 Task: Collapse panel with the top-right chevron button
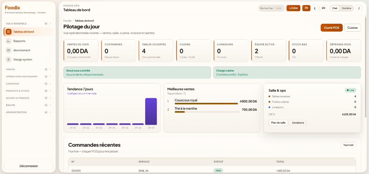(359, 8)
